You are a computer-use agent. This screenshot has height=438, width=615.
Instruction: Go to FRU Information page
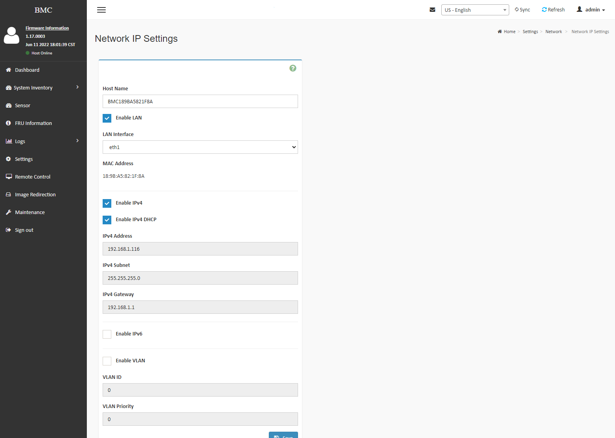click(x=33, y=123)
